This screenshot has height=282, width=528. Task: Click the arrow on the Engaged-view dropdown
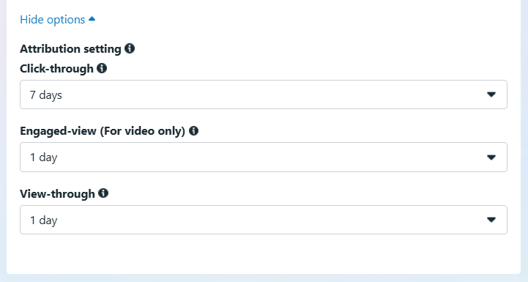tap(491, 157)
